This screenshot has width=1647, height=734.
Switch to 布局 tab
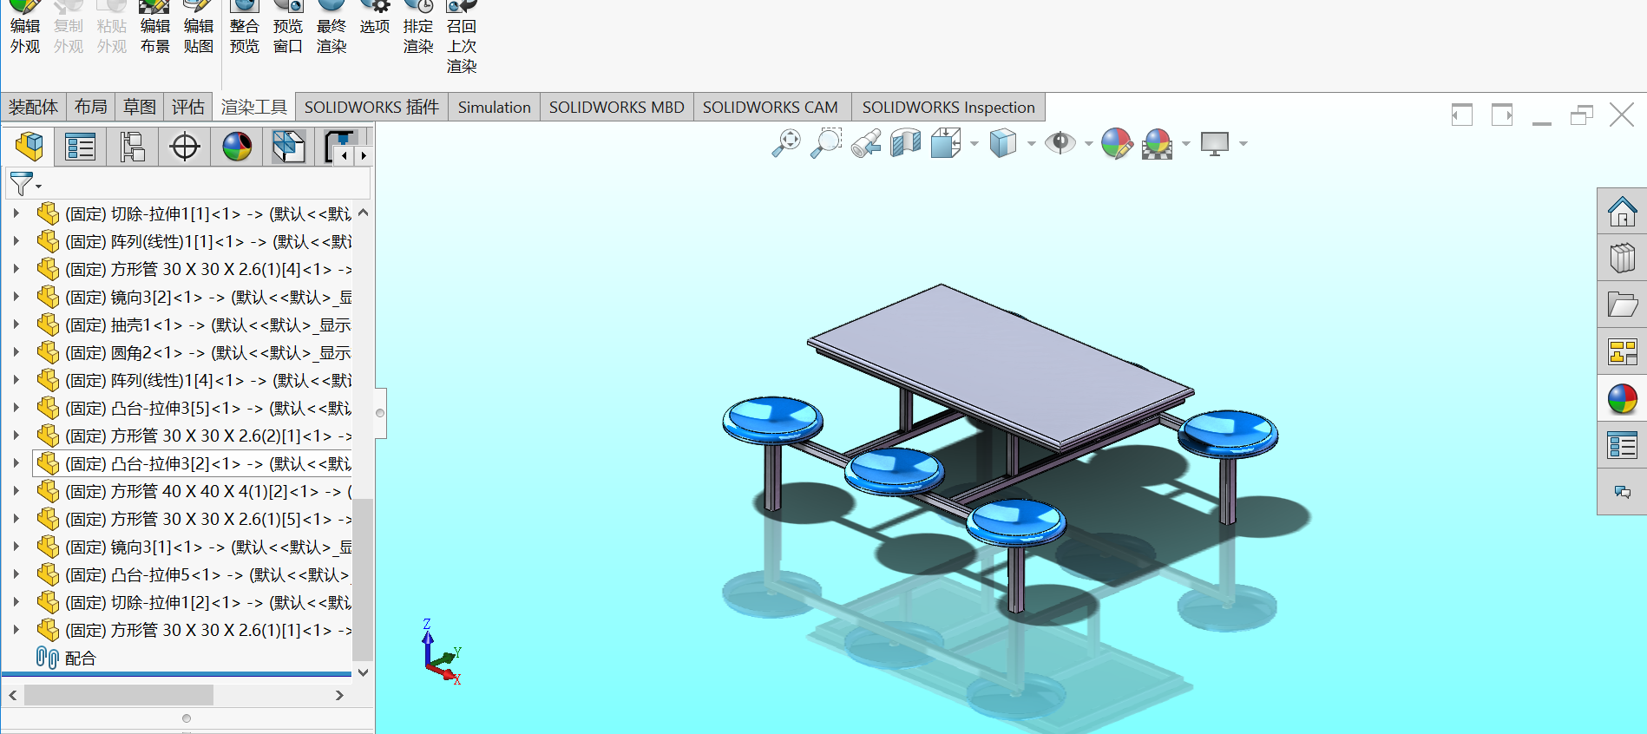(x=90, y=107)
